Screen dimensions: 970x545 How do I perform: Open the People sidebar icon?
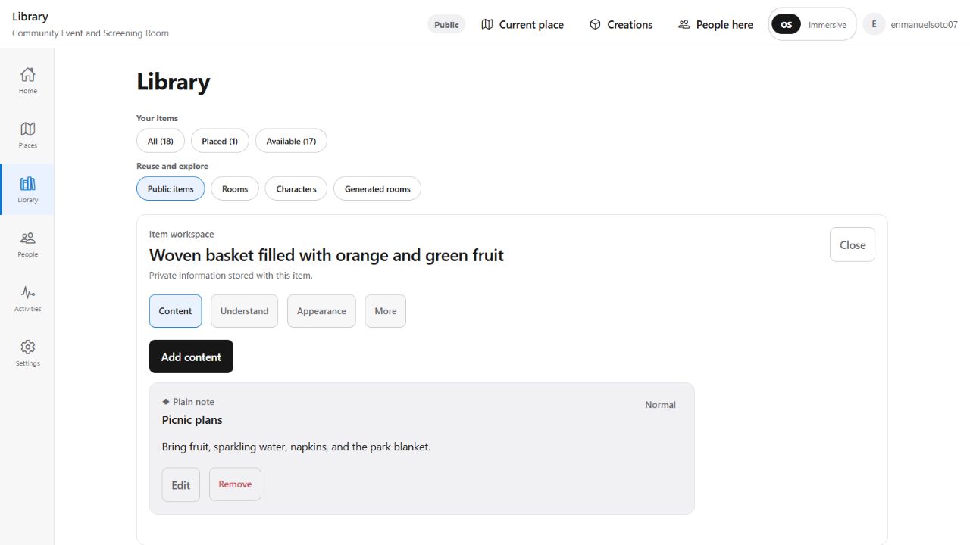pyautogui.click(x=27, y=238)
